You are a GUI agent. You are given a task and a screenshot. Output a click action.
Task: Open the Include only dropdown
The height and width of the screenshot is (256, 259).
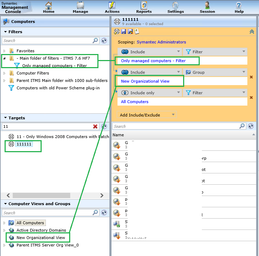[150, 93]
